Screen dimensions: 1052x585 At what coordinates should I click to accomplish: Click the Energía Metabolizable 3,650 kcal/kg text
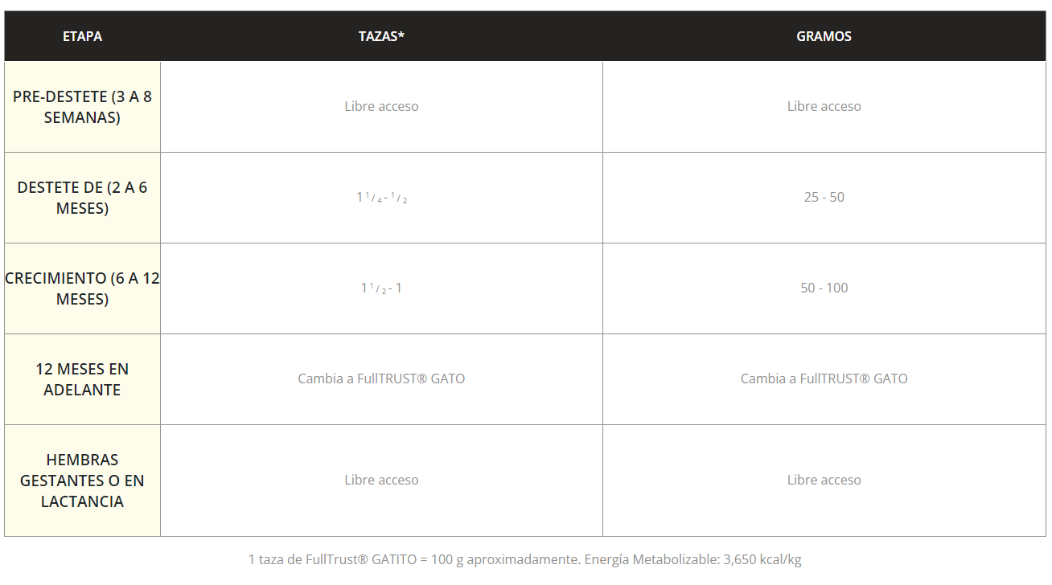pos(692,559)
